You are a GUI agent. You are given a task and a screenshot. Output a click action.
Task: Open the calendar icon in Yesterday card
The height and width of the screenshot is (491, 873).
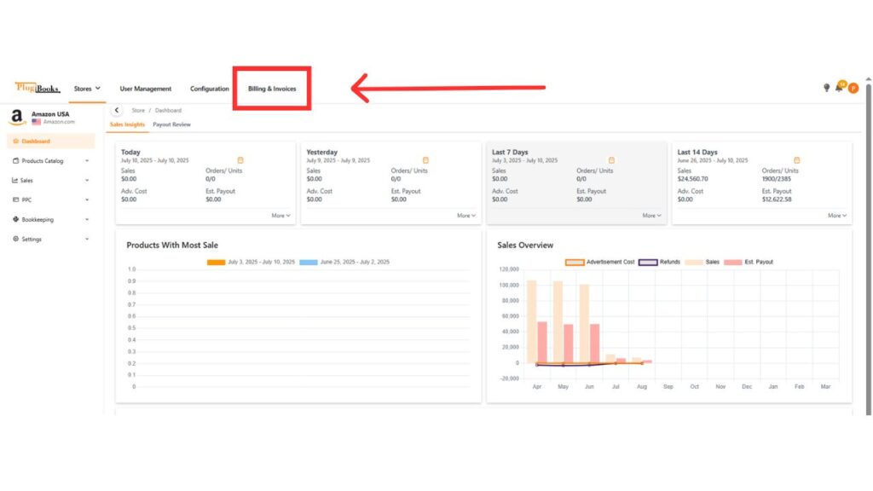425,160
